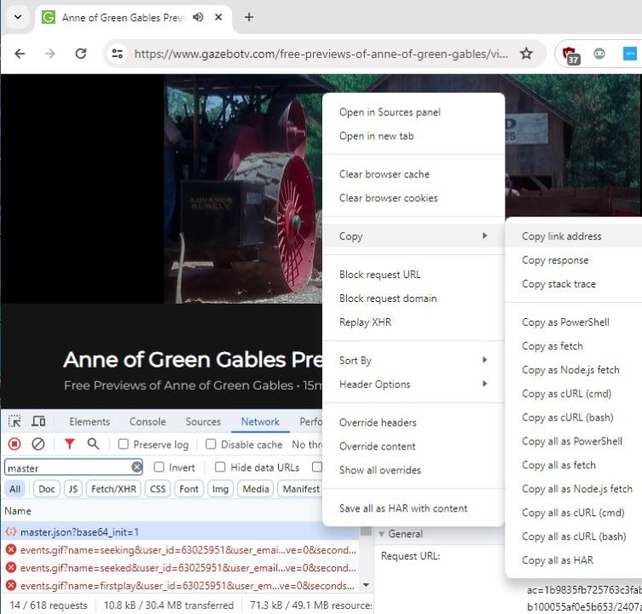642x614 pixels.
Task: Choose Copy as cURL (bash)
Action: [567, 418]
